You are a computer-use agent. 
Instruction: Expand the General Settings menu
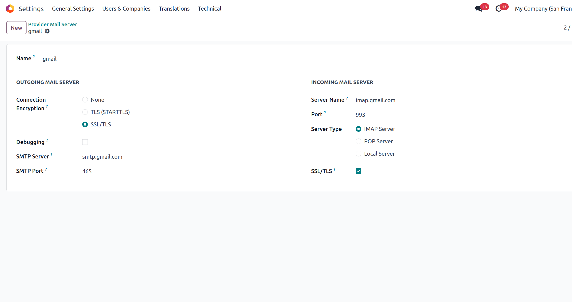73,9
